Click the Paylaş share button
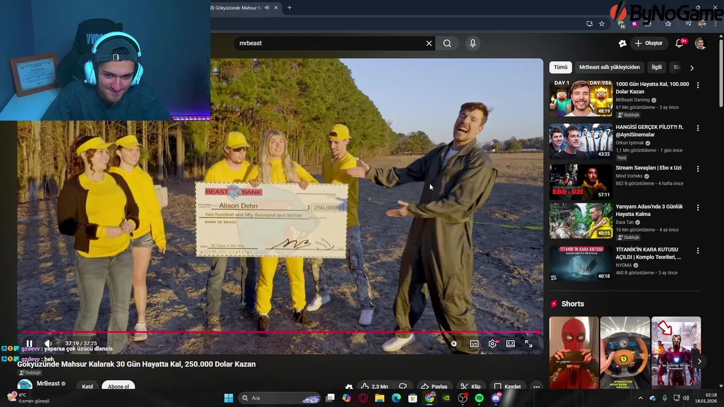Screen dimensions: 724x407 click(x=434, y=387)
